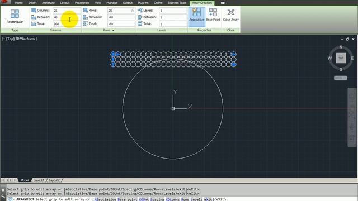The image size is (358, 201).
Task: Click the row Total distance icon
Action: [x=86, y=23]
